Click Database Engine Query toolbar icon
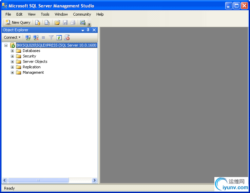250x193 pixels. point(38,22)
